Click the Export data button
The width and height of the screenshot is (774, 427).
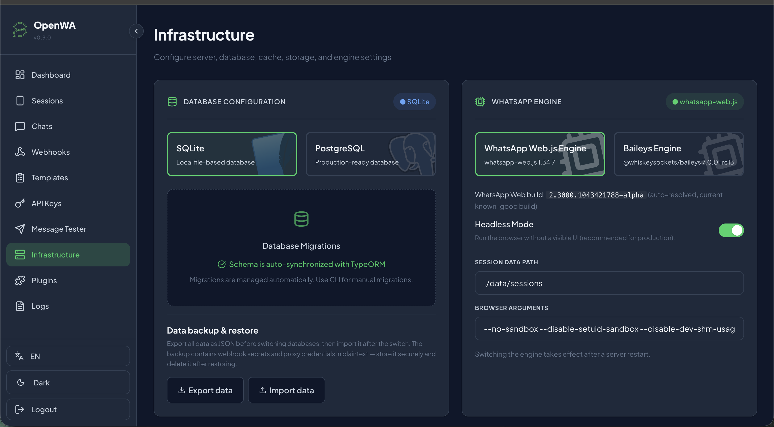(x=205, y=390)
